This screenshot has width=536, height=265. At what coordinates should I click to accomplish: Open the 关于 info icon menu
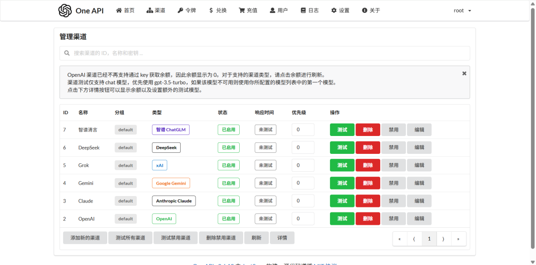pyautogui.click(x=371, y=10)
